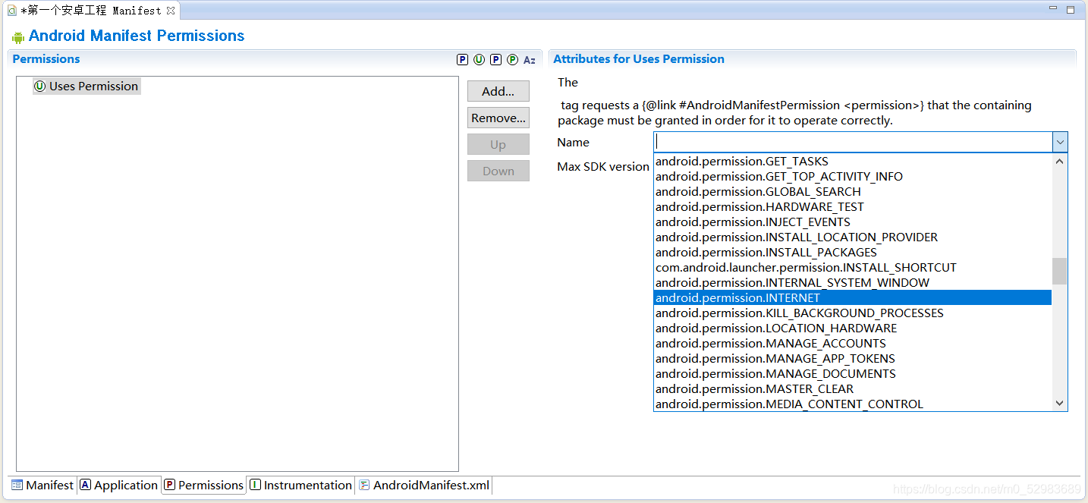1088x503 pixels.
Task: Click the Add... button
Action: pos(498,91)
